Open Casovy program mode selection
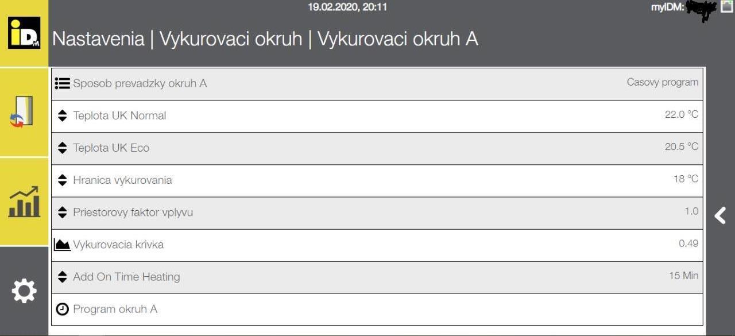This screenshot has width=735, height=336. 663,82
